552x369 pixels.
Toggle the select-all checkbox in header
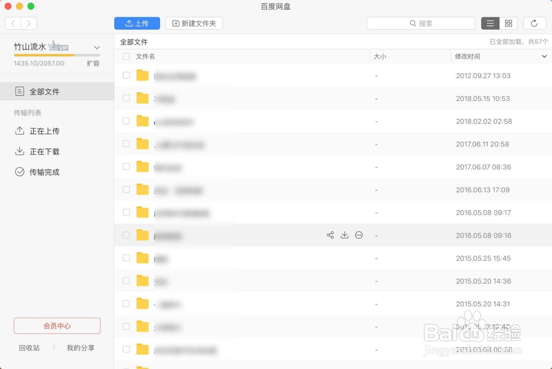pos(126,56)
